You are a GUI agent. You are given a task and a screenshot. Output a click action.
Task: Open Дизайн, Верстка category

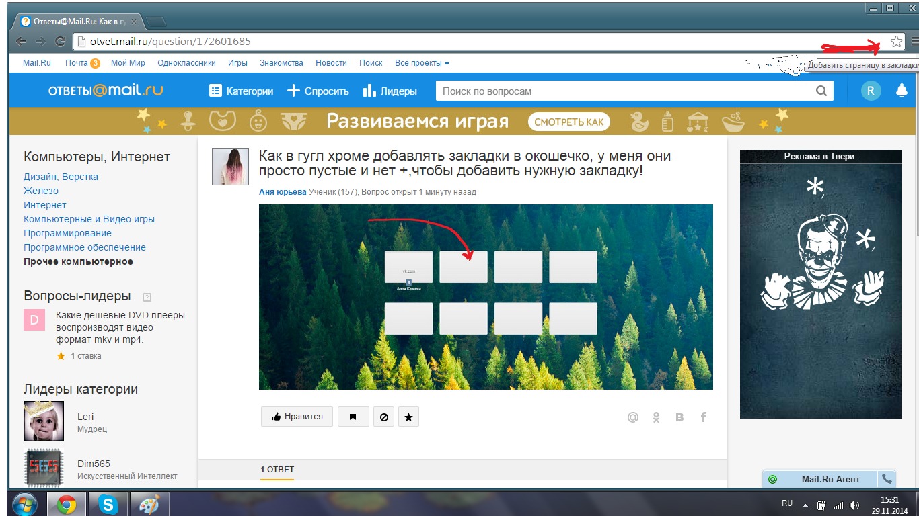point(61,177)
